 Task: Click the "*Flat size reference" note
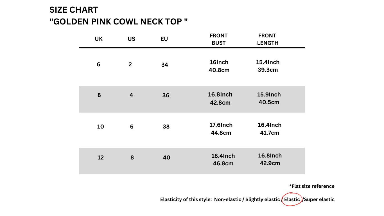click(x=312, y=186)
